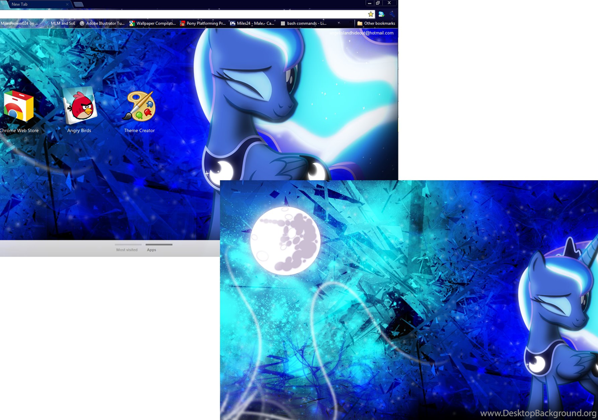
Task: Open the Wallpaper Compilati... bookmark
Action: 153,23
